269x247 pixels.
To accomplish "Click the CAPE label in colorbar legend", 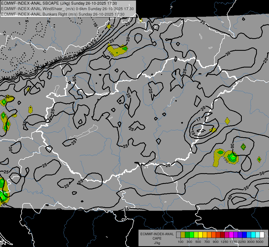I will 157,238.
